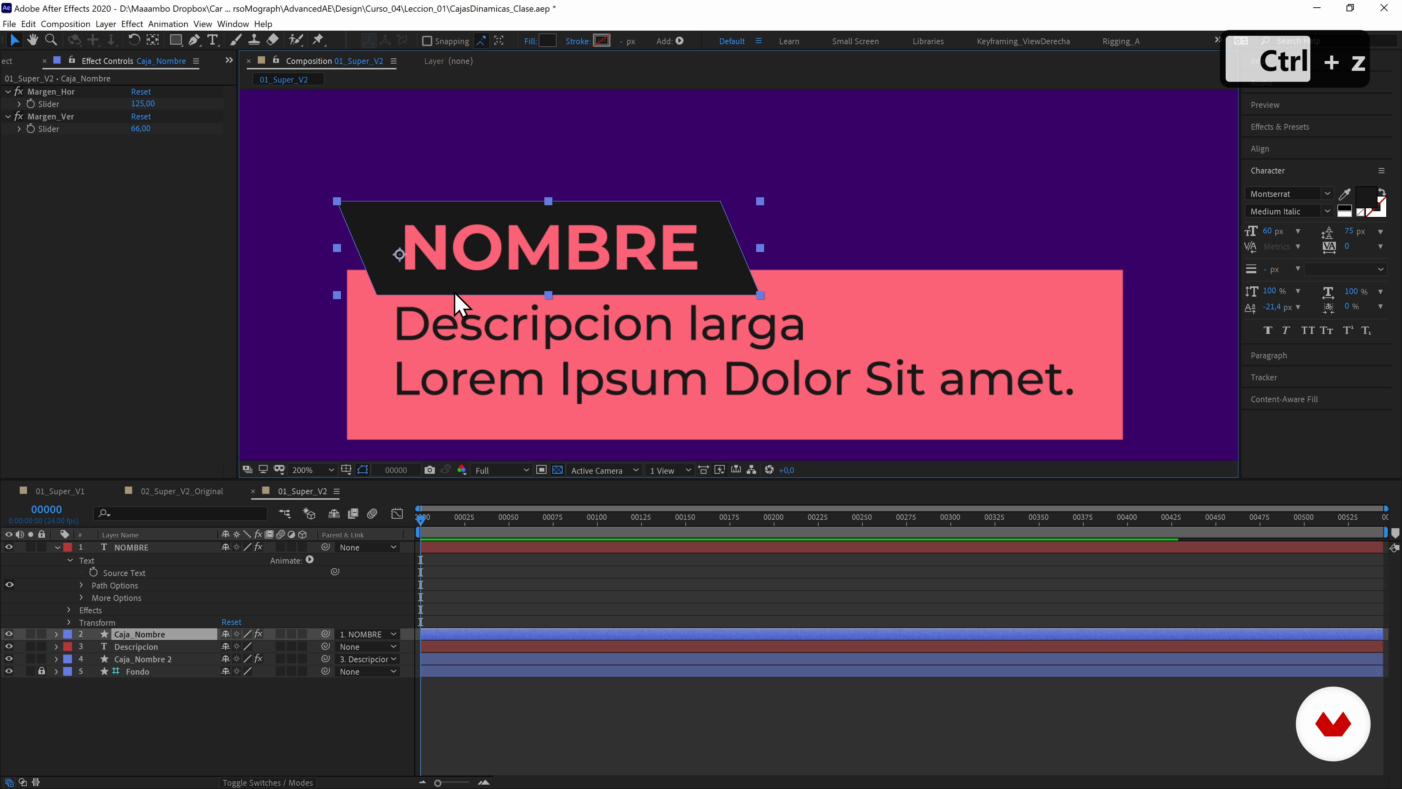Image resolution: width=1402 pixels, height=789 pixels.
Task: Select the Clone Stamp tool
Action: (254, 40)
